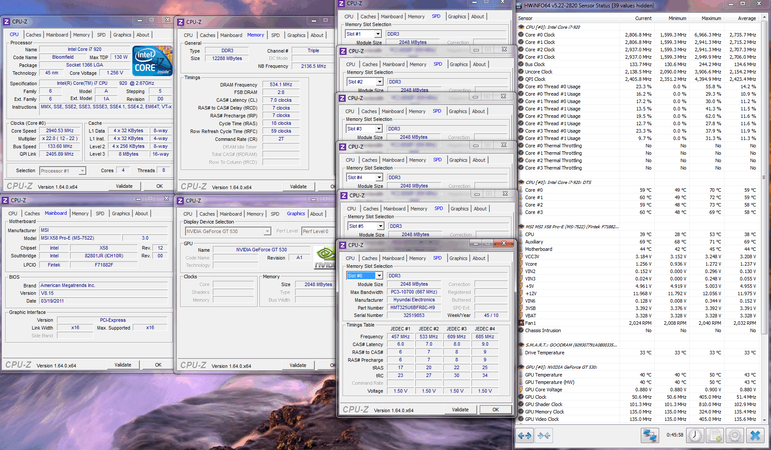Open the Slot #2 memory slot dropdown
The height and width of the screenshot is (450, 771).
pyautogui.click(x=380, y=82)
